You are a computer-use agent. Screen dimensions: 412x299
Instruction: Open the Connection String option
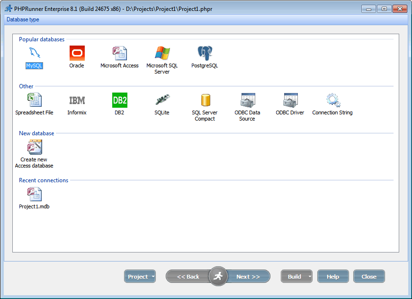[332, 100]
